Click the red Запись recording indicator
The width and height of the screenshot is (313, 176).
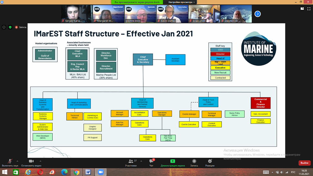click(x=21, y=27)
